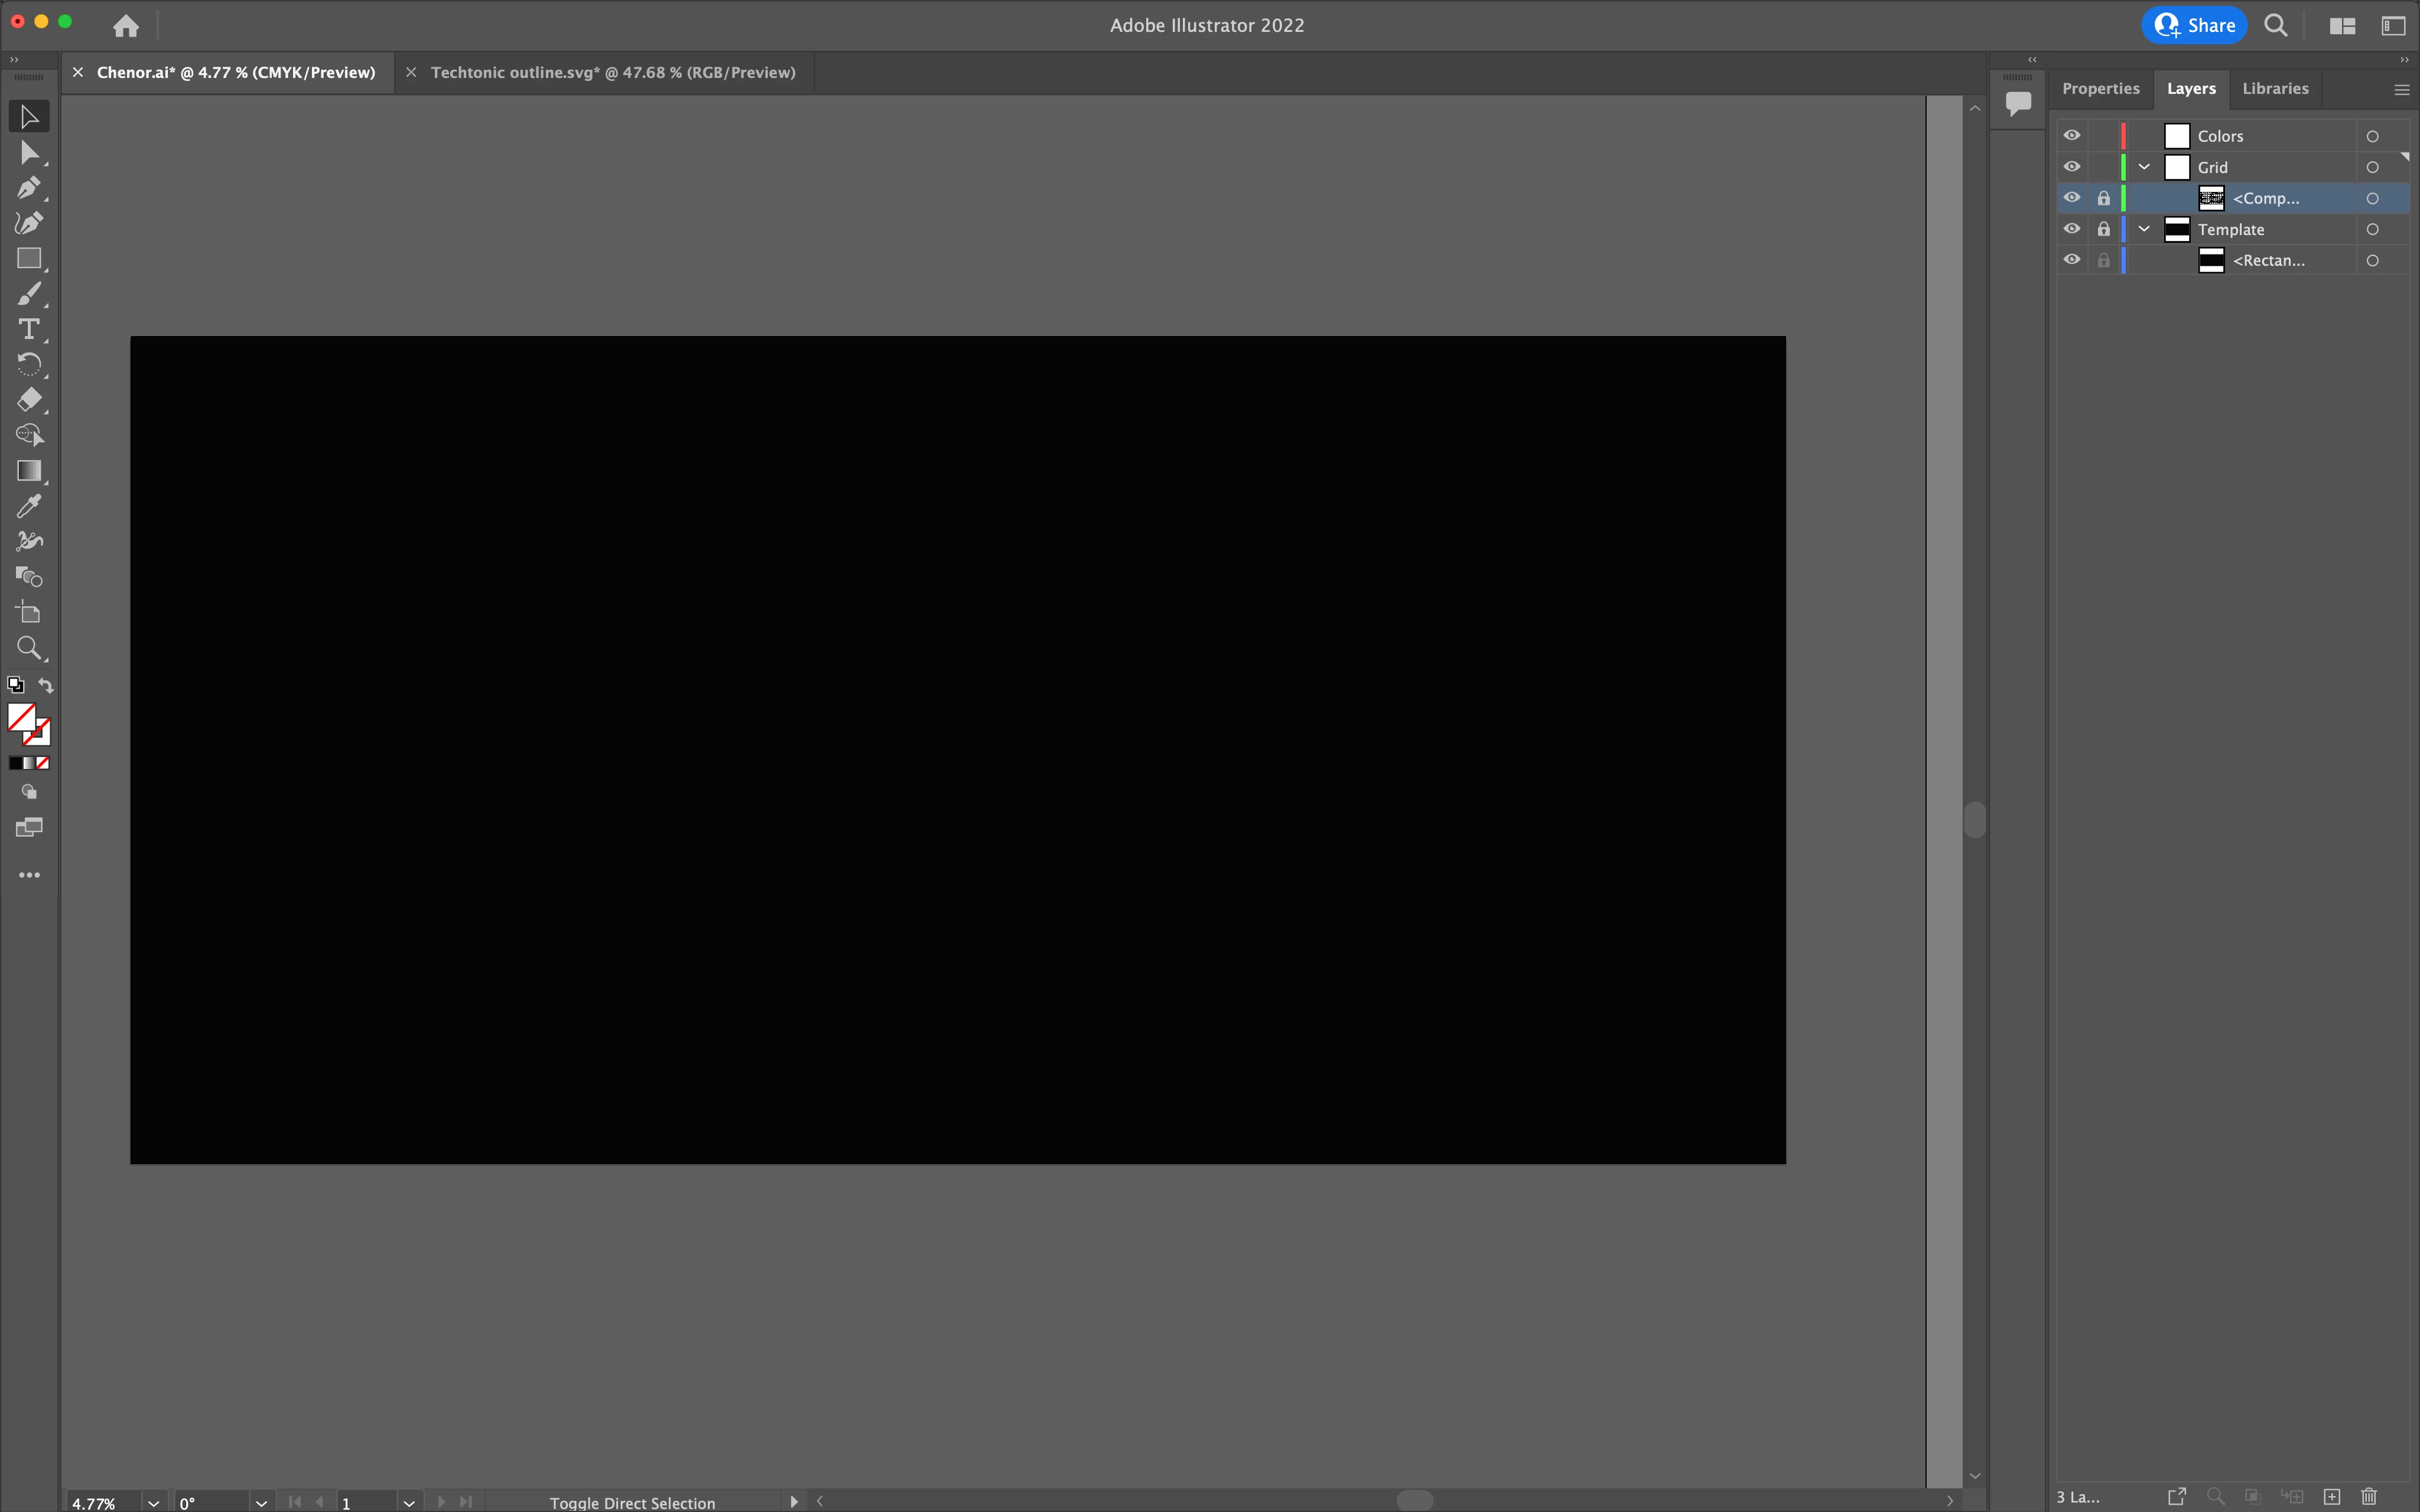
Task: Switch to the Properties tab
Action: [x=2100, y=88]
